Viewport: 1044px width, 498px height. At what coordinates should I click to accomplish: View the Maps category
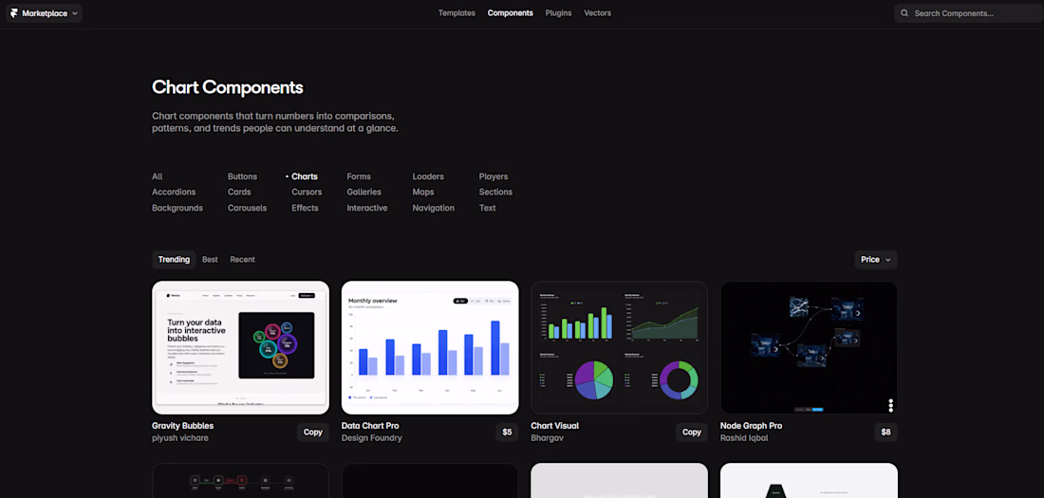coord(422,192)
